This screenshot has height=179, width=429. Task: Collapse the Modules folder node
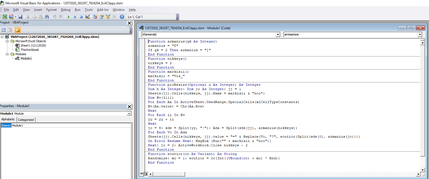pos(7,54)
